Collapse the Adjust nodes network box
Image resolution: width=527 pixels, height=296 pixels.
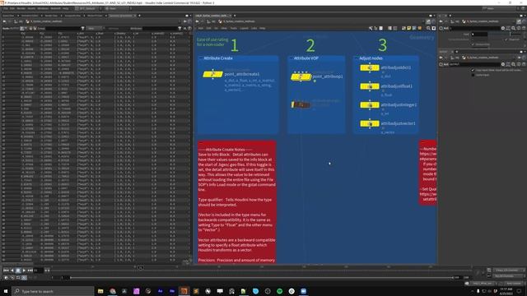[357, 58]
